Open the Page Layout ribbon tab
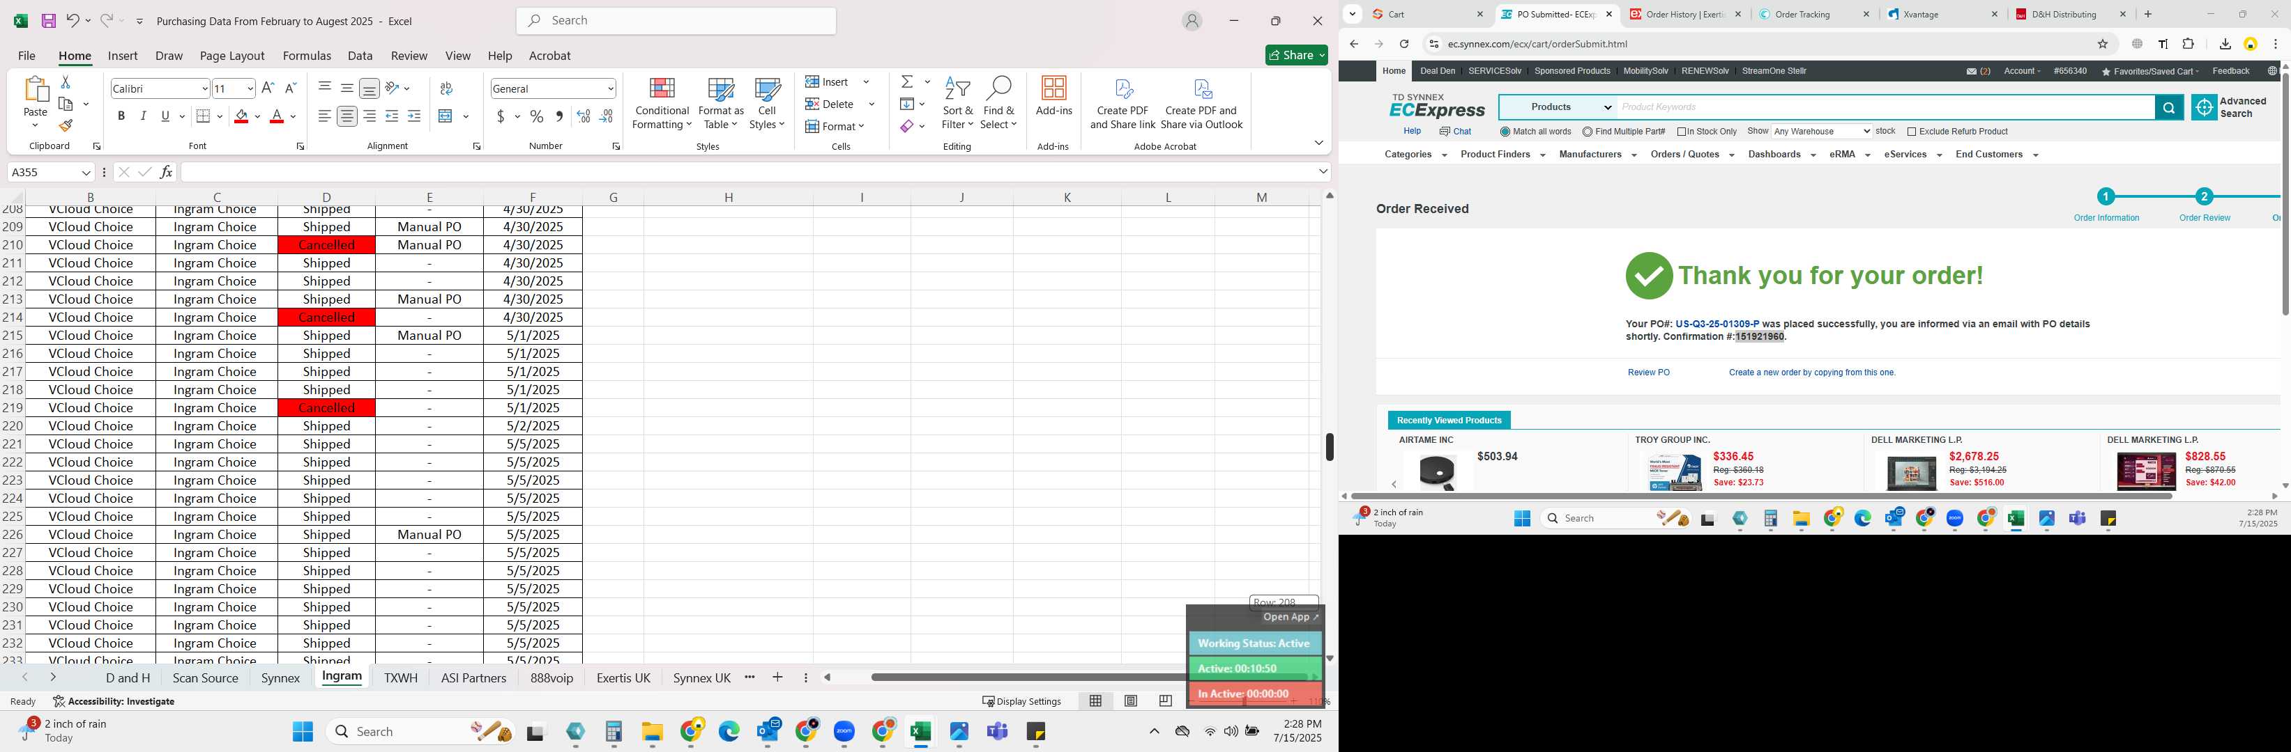The width and height of the screenshot is (2291, 752). pyautogui.click(x=232, y=55)
